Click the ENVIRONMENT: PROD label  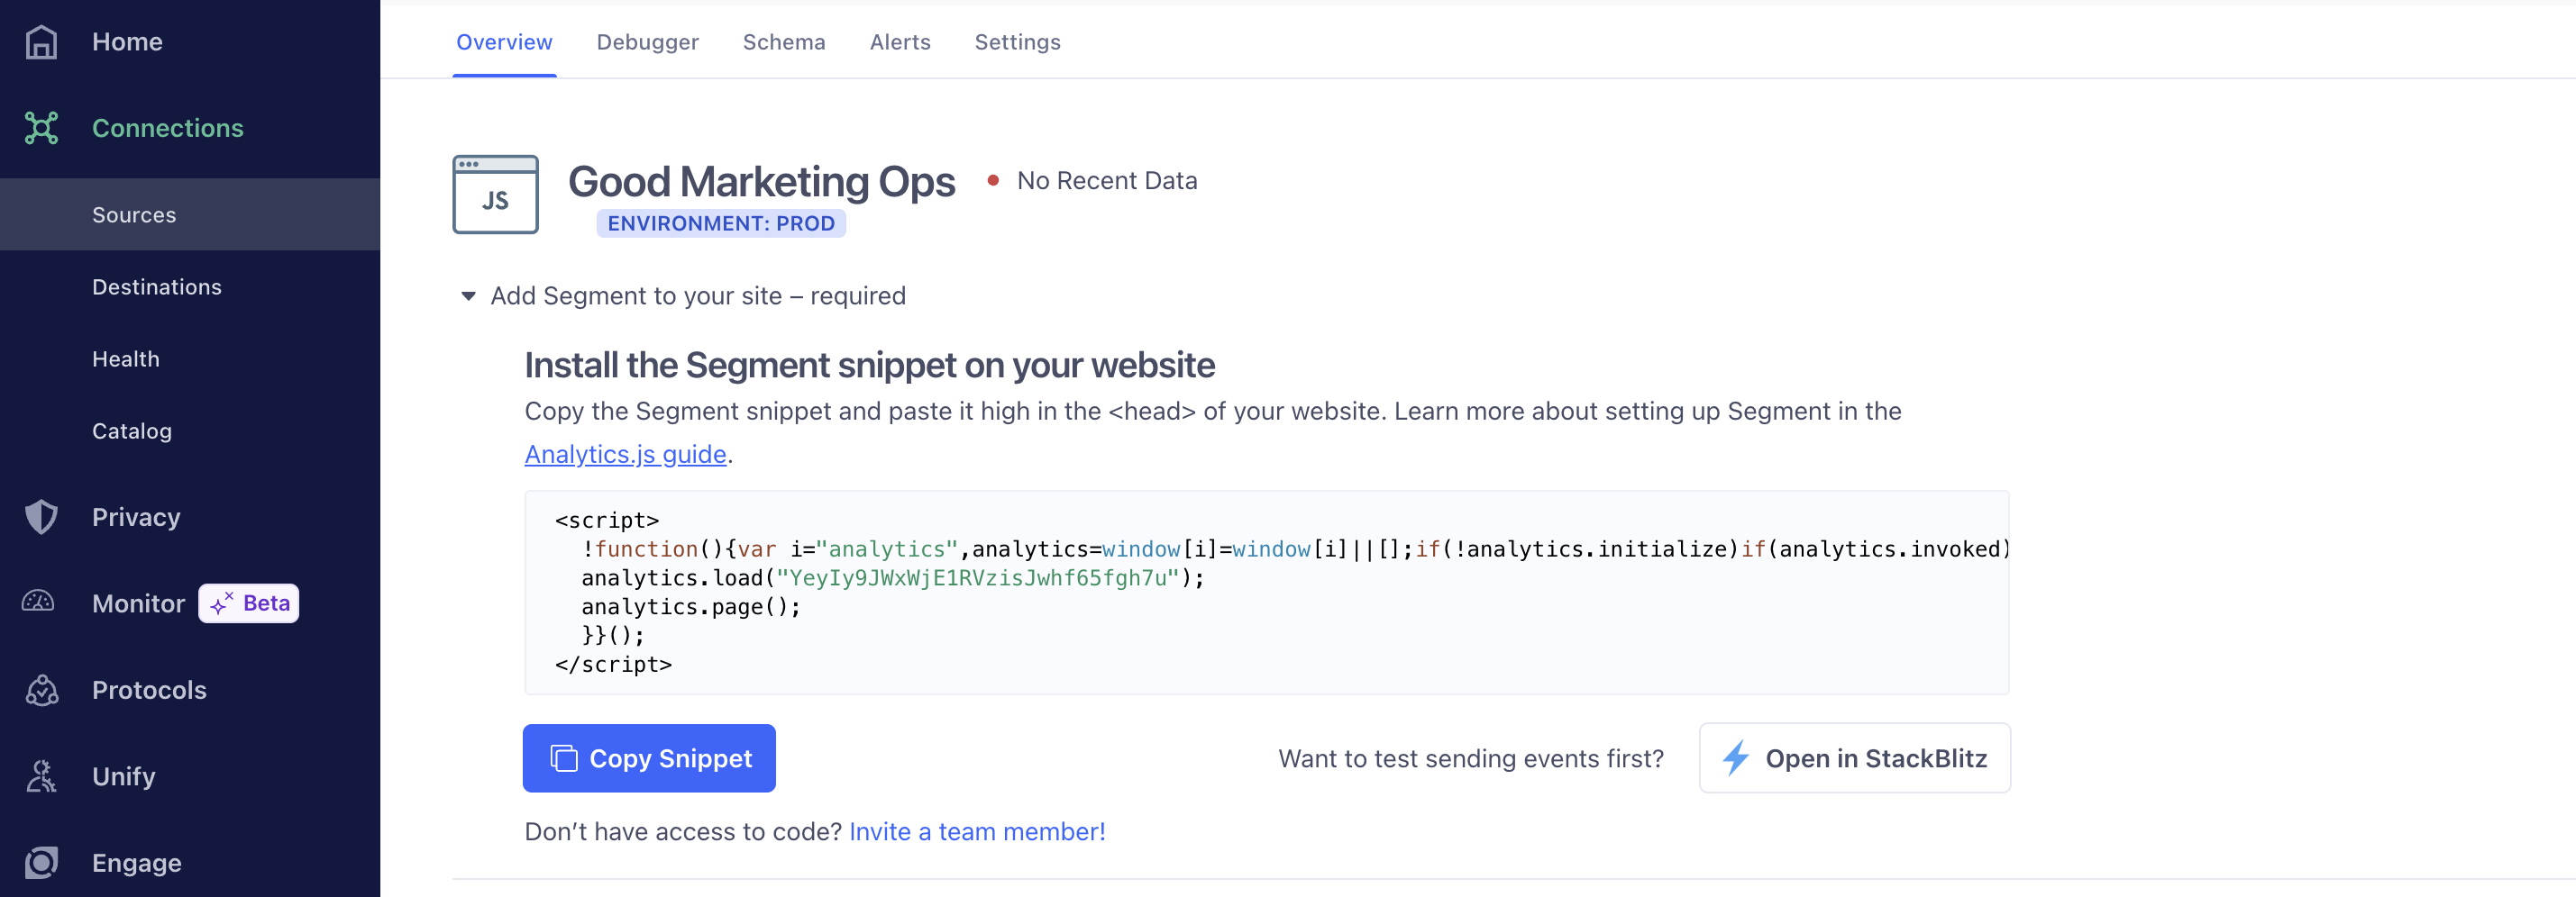coord(721,223)
